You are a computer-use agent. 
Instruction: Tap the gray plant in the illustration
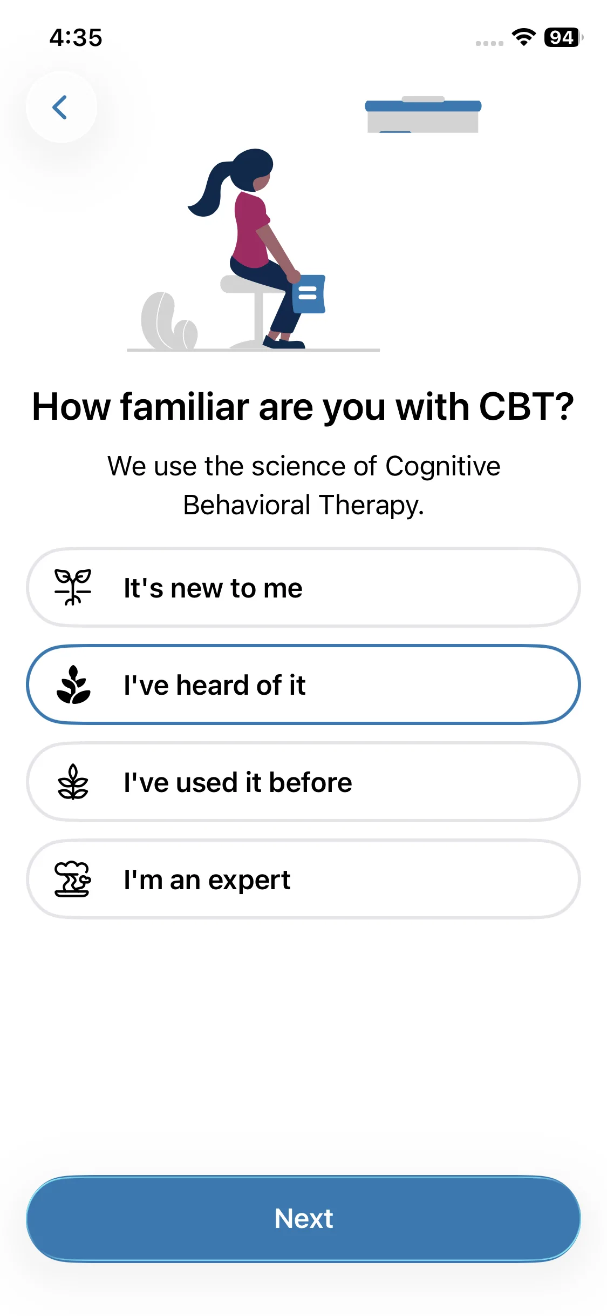(x=167, y=323)
